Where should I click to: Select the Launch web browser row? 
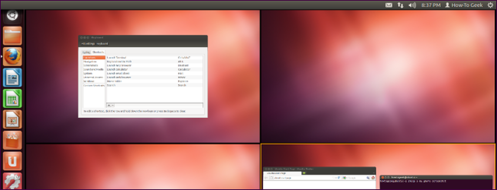pos(155,77)
